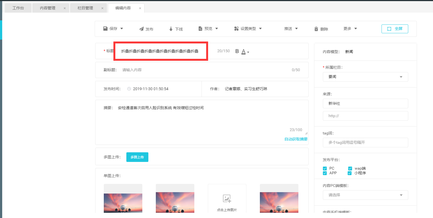Click the 发布平台 label
433x218 pixels.
pos(331,160)
